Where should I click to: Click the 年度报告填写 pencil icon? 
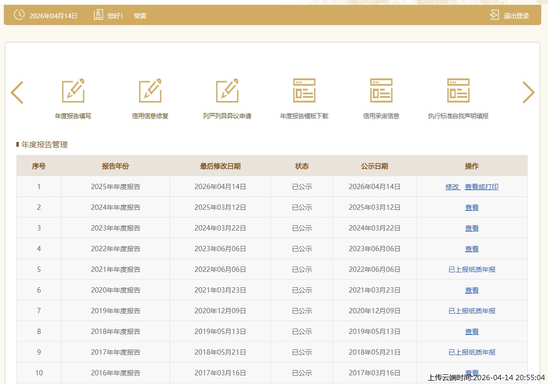point(73,90)
